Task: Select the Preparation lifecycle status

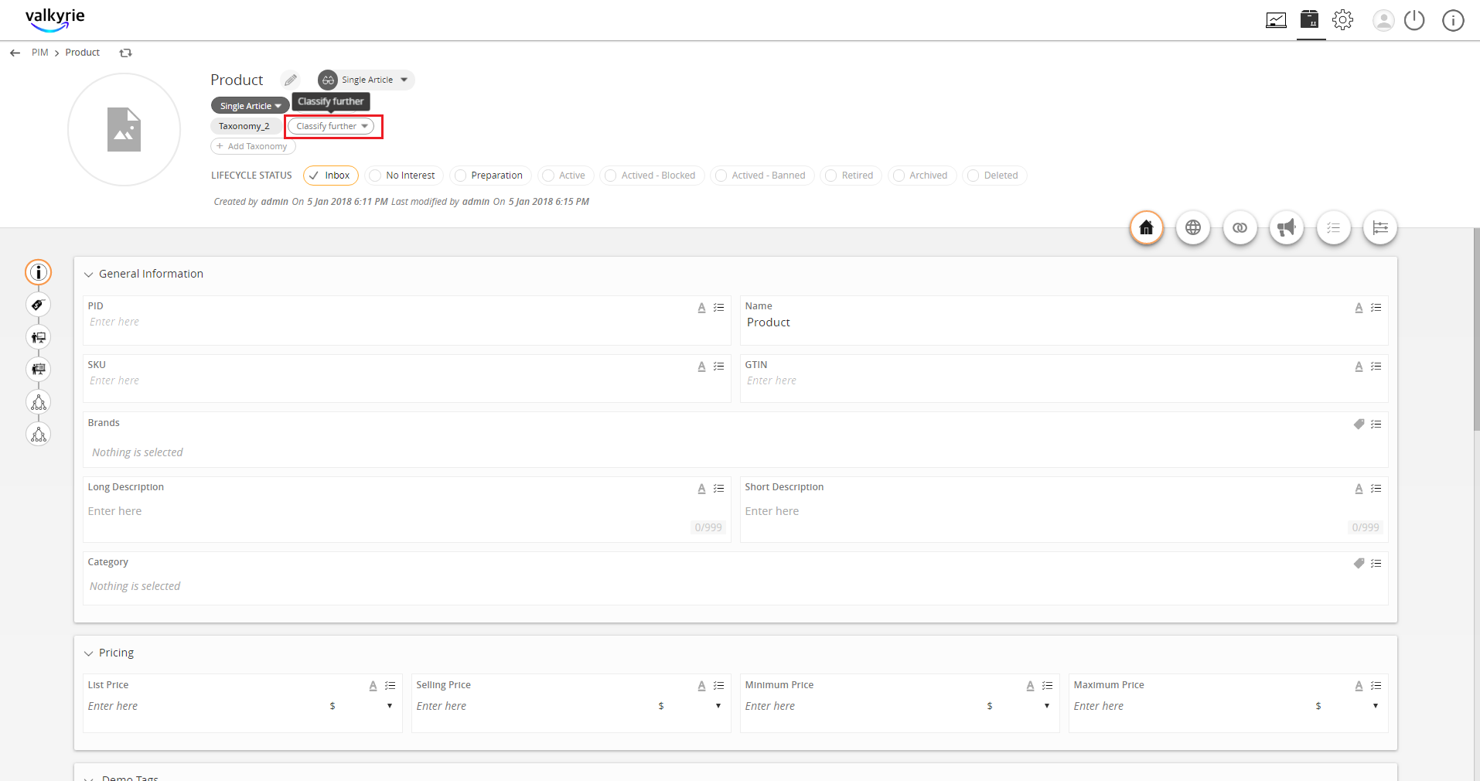Action: tap(490, 176)
